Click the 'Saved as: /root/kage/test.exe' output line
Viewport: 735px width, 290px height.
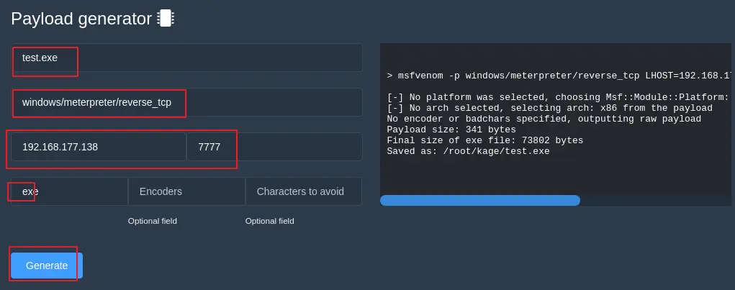(468, 151)
